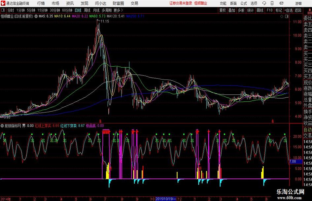Viewport: 312px width, 201px height.
Task: Open the 版面 menu
Action: coord(233,3)
